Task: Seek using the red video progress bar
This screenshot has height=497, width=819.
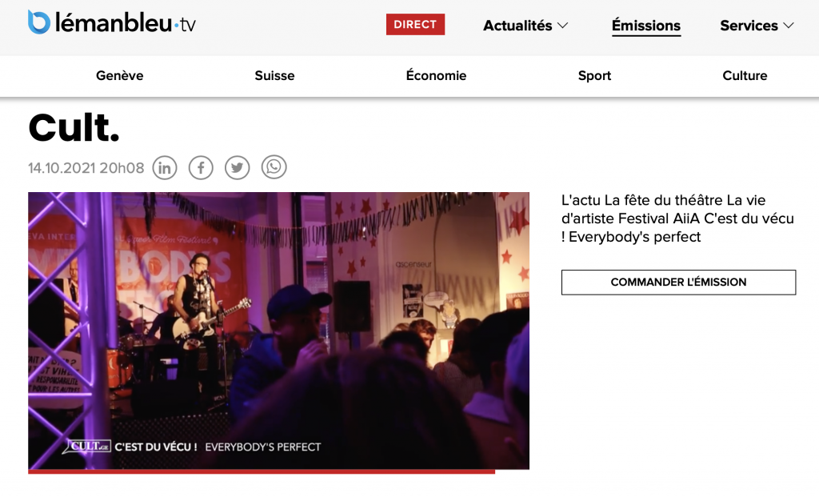Action: tap(262, 471)
